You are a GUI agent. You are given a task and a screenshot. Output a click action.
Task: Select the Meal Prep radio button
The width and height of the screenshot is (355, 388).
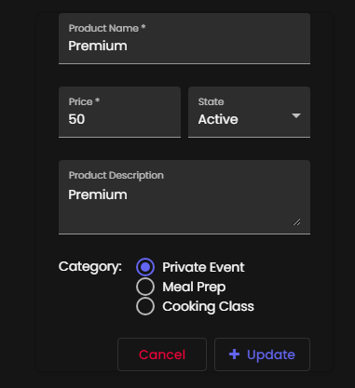145,287
